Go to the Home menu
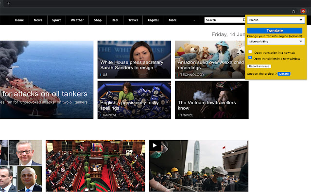The image size is (311, 194). (x=19, y=20)
